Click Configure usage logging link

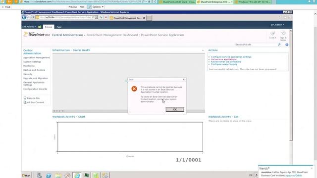[224, 64]
